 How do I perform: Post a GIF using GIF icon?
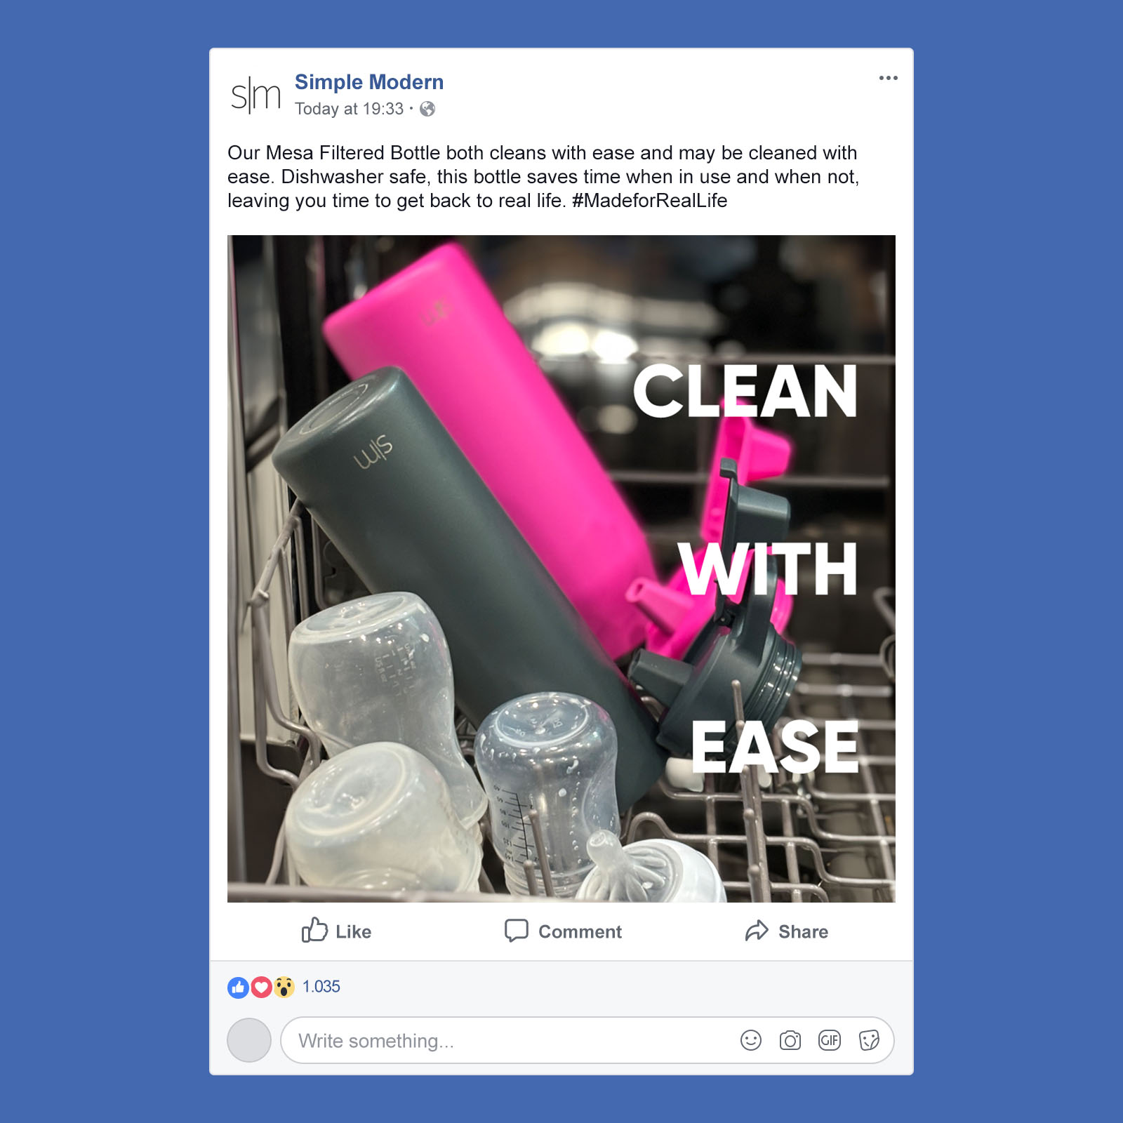(x=829, y=1040)
